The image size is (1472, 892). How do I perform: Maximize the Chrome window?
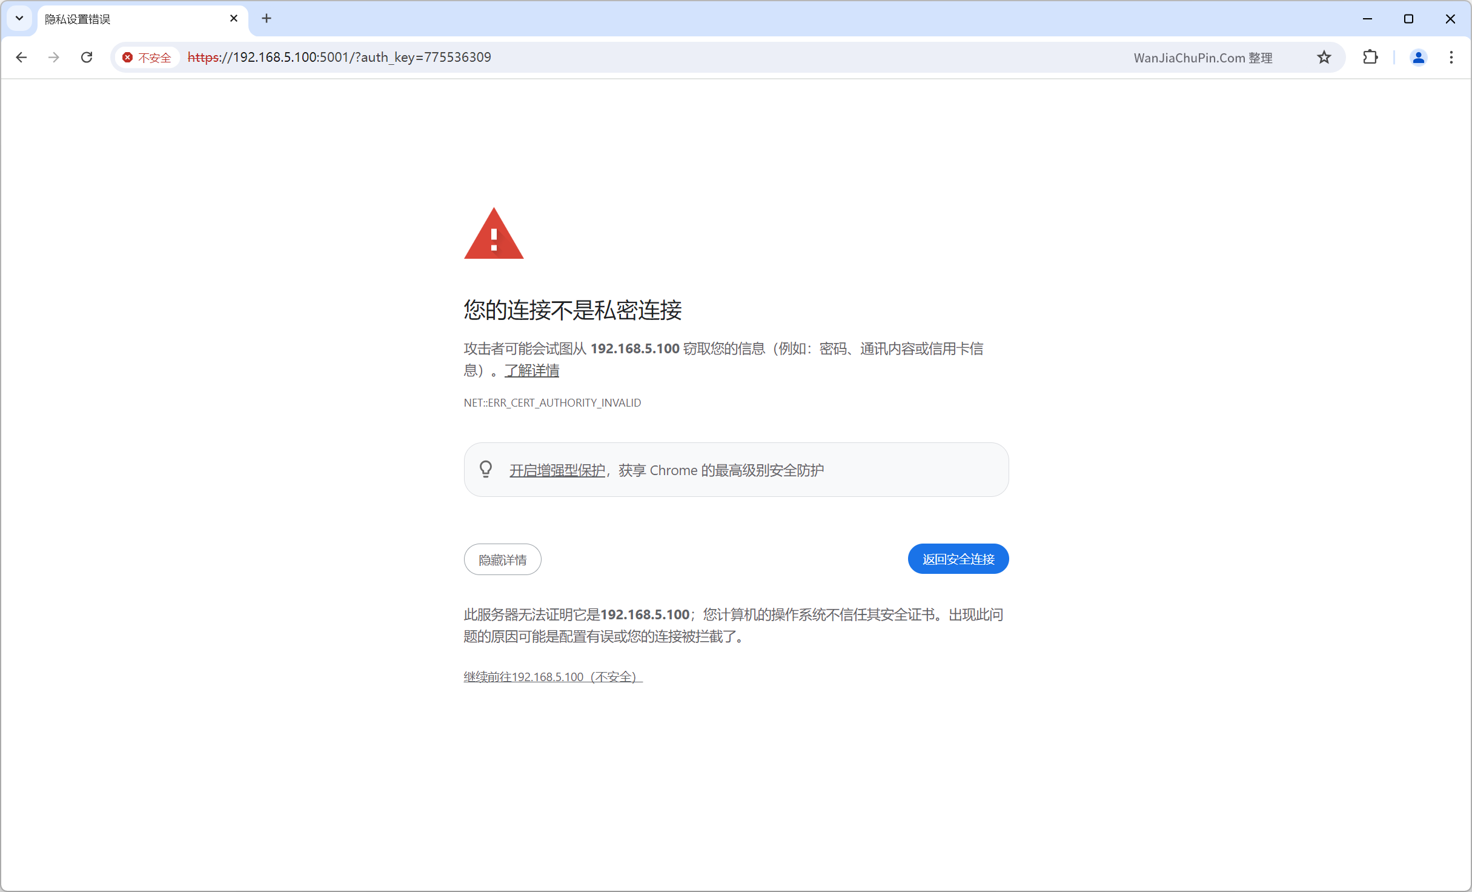[x=1408, y=19]
